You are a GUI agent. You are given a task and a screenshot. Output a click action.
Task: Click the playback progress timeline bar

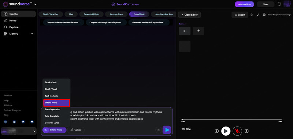click(232, 119)
